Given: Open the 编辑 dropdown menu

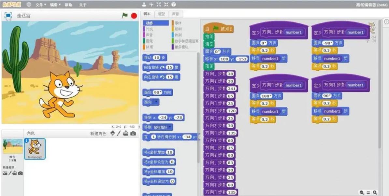Looking at the screenshot, I should tap(55, 5).
